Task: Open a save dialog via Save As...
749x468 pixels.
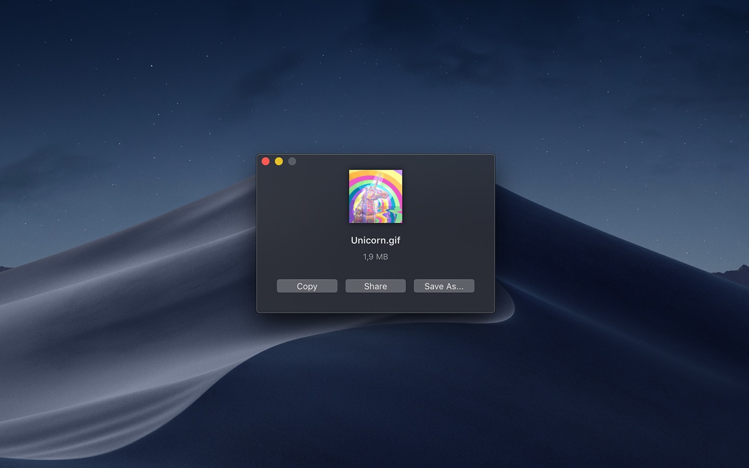Action: (x=444, y=286)
